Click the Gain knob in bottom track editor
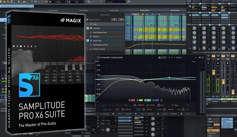 pos(108,130)
